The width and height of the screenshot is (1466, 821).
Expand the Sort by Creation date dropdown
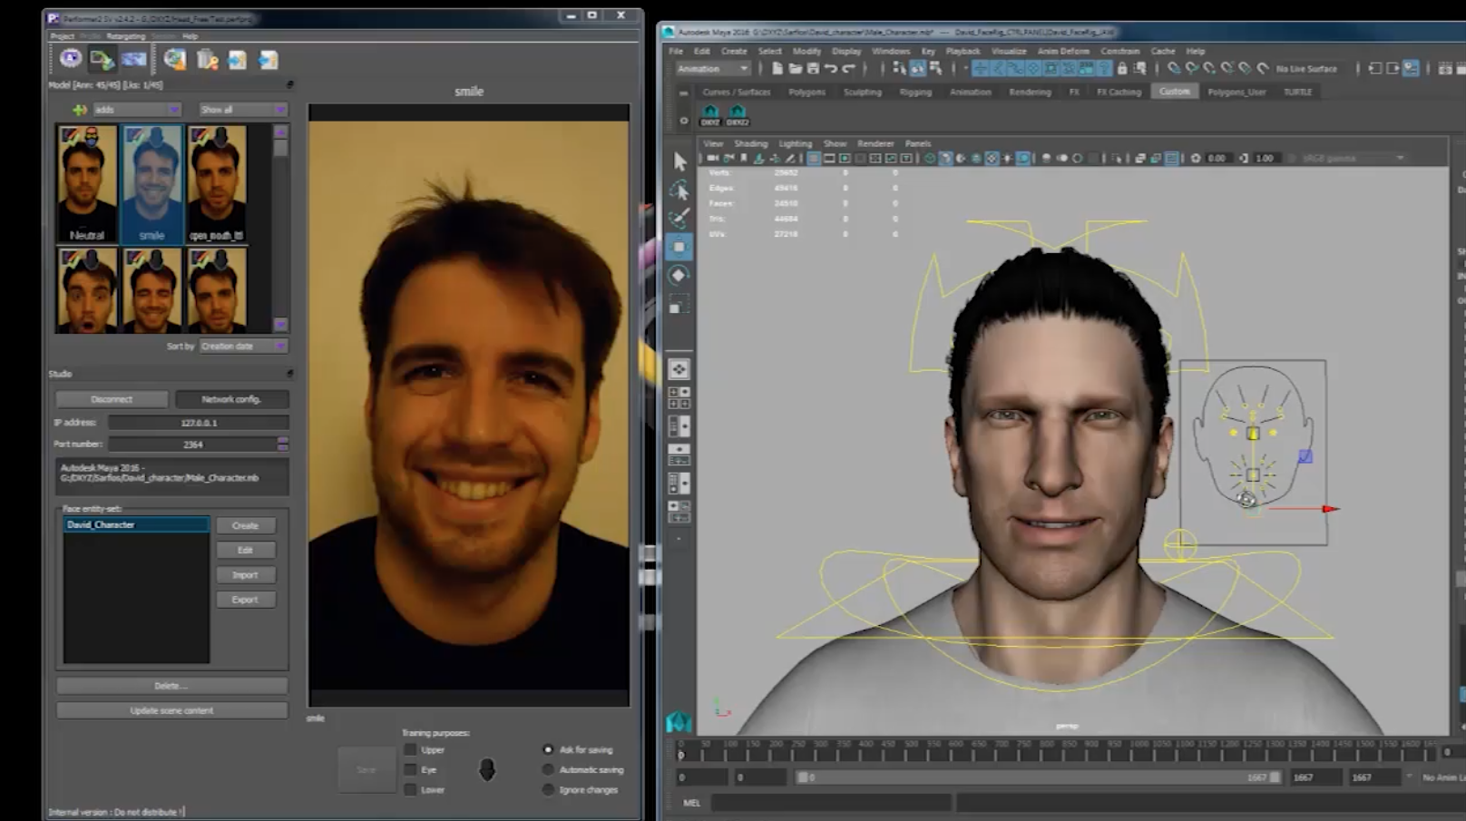242,346
